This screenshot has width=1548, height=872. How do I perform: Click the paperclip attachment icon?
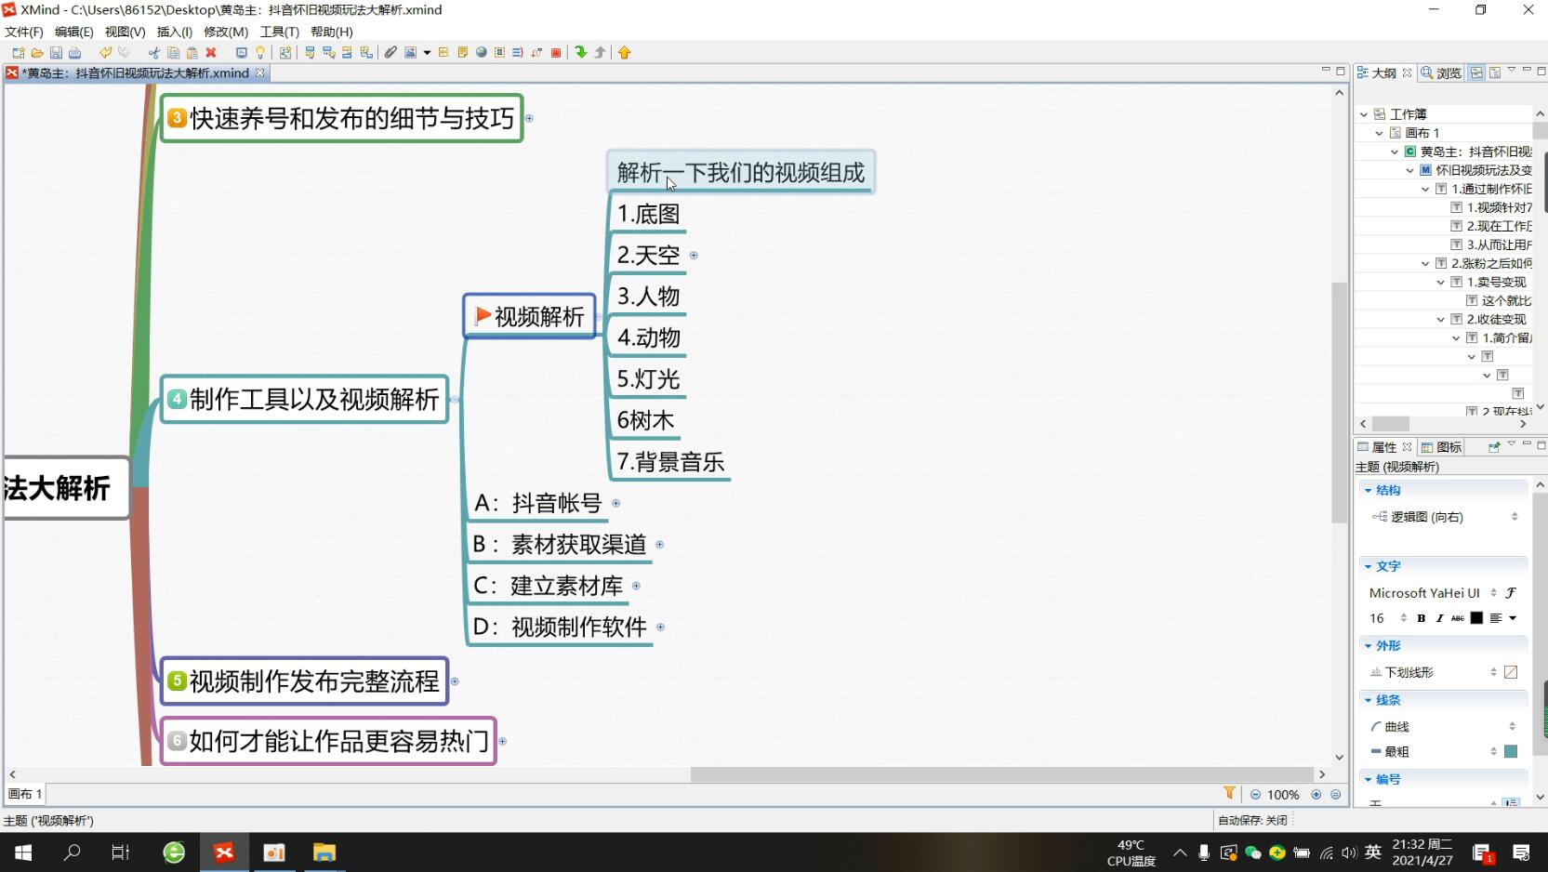(390, 53)
